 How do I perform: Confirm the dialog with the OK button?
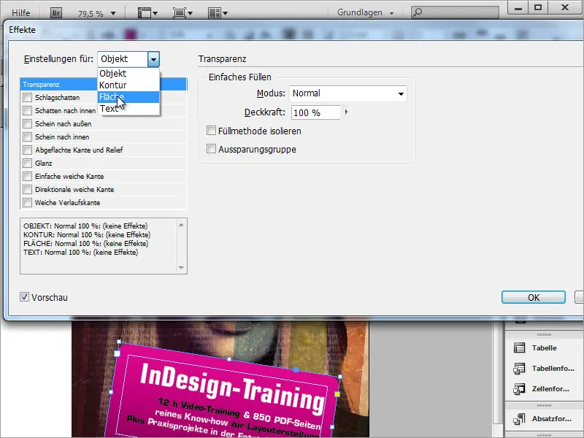point(534,297)
